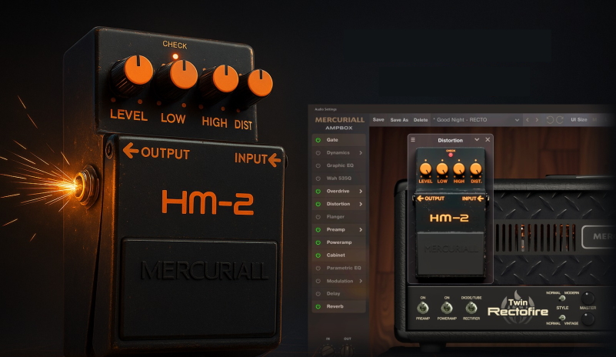Toggle the Delay power icon

click(x=318, y=294)
